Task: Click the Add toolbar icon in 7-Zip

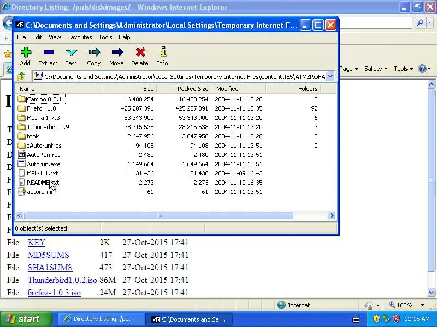Action: 26,52
